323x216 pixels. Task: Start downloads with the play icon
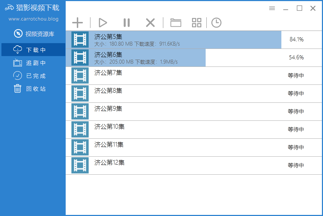[x=103, y=22]
